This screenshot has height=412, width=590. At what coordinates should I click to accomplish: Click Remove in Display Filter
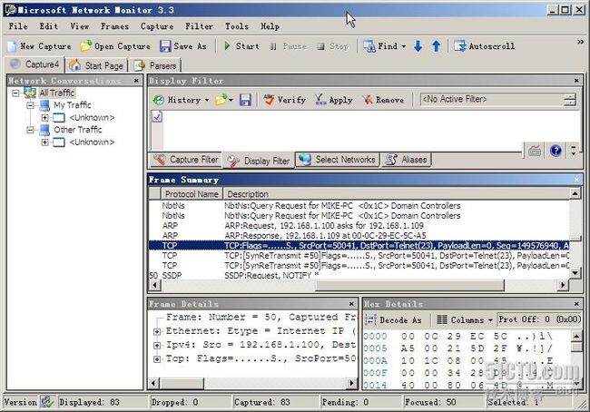pyautogui.click(x=383, y=100)
